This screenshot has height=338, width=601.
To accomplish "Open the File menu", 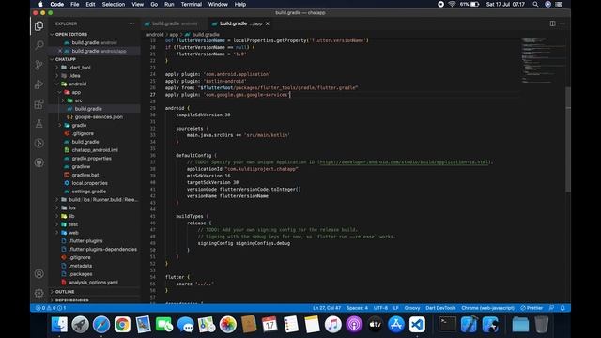I will pyautogui.click(x=75, y=4).
